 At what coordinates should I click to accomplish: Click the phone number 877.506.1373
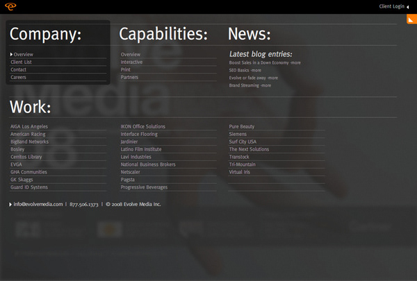[84, 204]
